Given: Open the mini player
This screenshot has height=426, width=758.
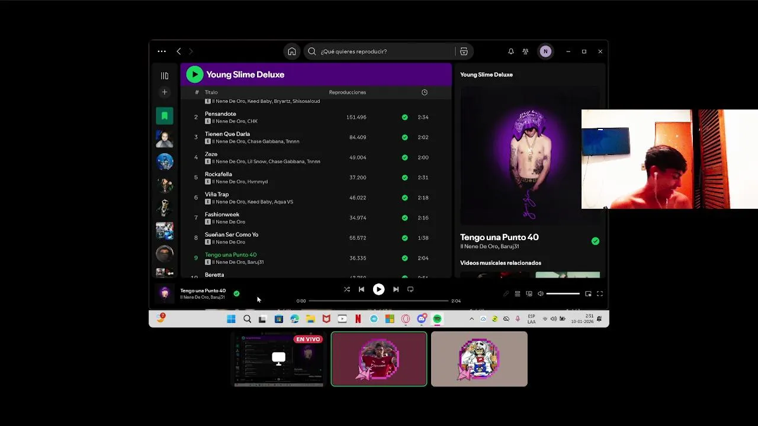Looking at the screenshot, I should (x=588, y=293).
